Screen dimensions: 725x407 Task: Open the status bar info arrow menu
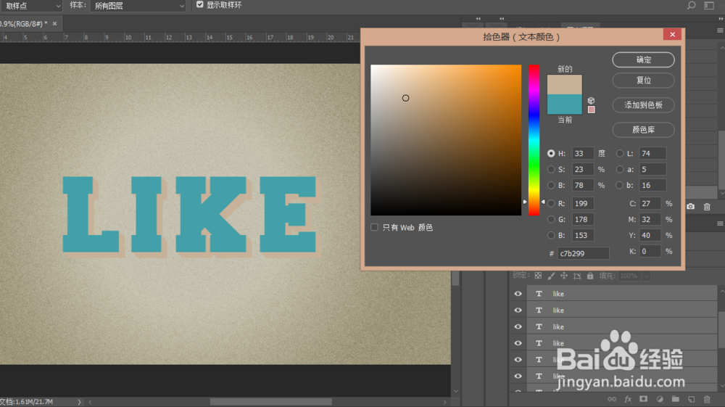tap(79, 402)
